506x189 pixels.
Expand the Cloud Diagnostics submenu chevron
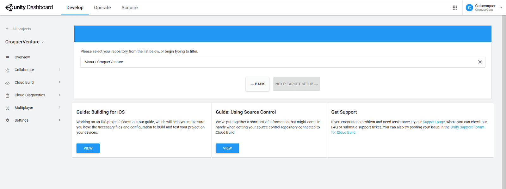pos(59,95)
